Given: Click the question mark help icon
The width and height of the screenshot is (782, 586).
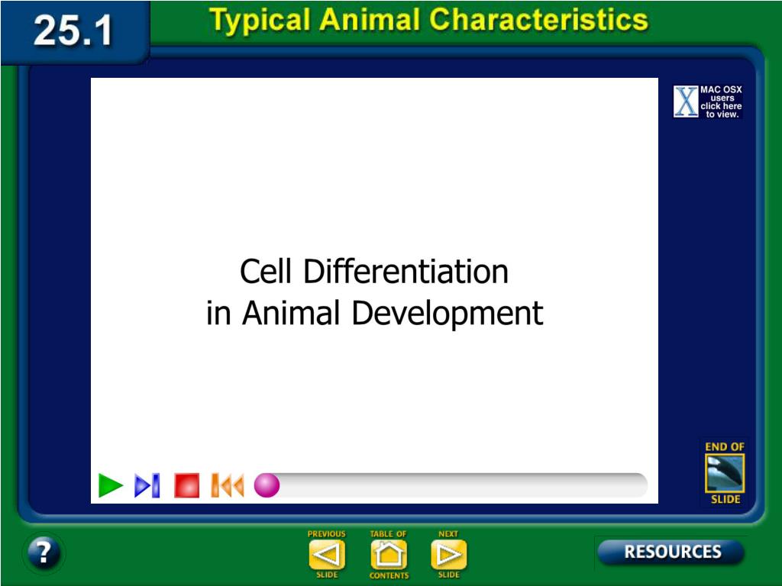Looking at the screenshot, I should 44,552.
